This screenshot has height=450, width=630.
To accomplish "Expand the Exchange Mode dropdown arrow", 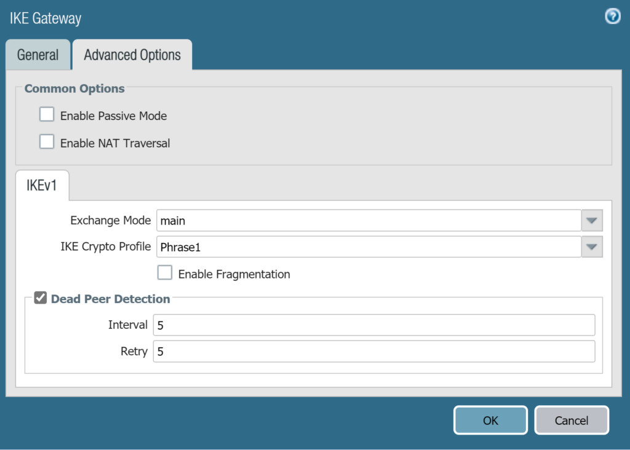I will click(592, 220).
